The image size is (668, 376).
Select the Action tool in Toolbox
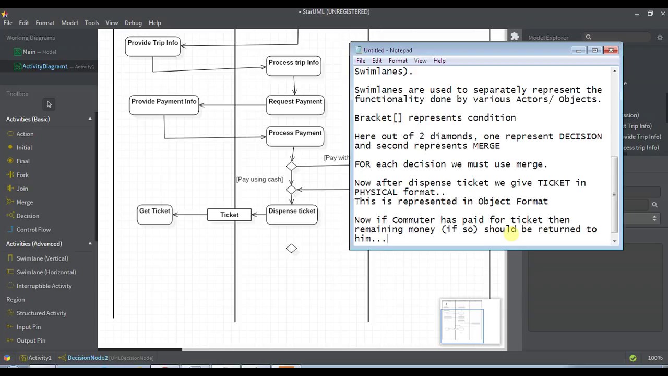click(25, 134)
